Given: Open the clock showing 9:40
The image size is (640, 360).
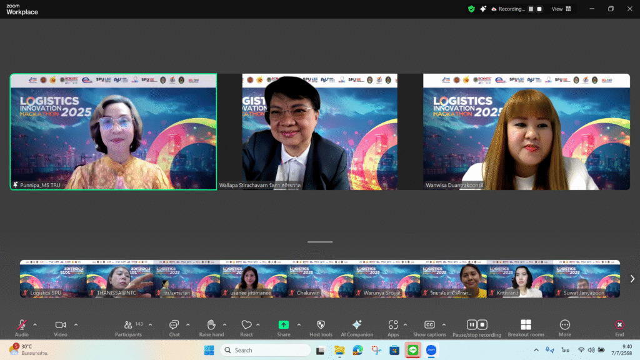Looking at the screenshot, I should (x=622, y=350).
